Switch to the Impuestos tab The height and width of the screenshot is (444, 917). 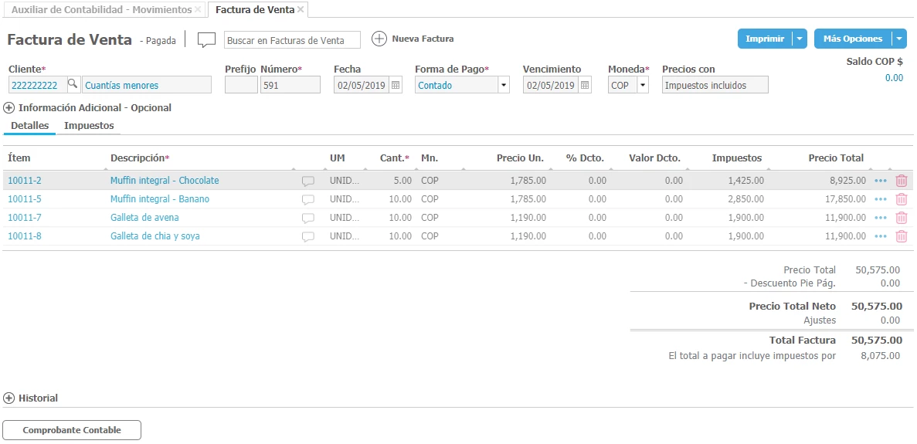click(89, 126)
